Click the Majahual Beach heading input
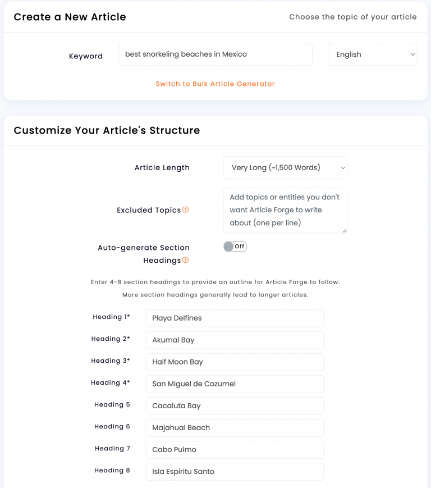This screenshot has width=431, height=488. 234,427
